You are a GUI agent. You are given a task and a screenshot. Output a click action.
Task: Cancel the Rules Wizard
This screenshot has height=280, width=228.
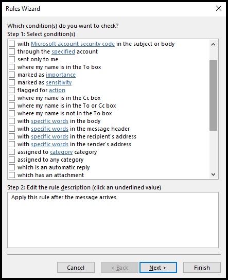[x=76, y=268]
